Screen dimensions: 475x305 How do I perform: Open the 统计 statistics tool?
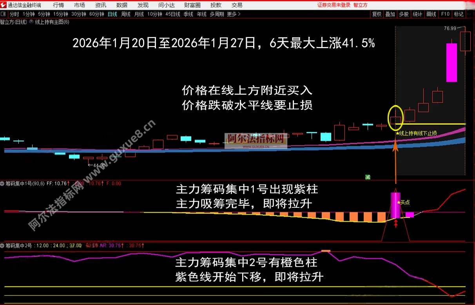point(417,14)
